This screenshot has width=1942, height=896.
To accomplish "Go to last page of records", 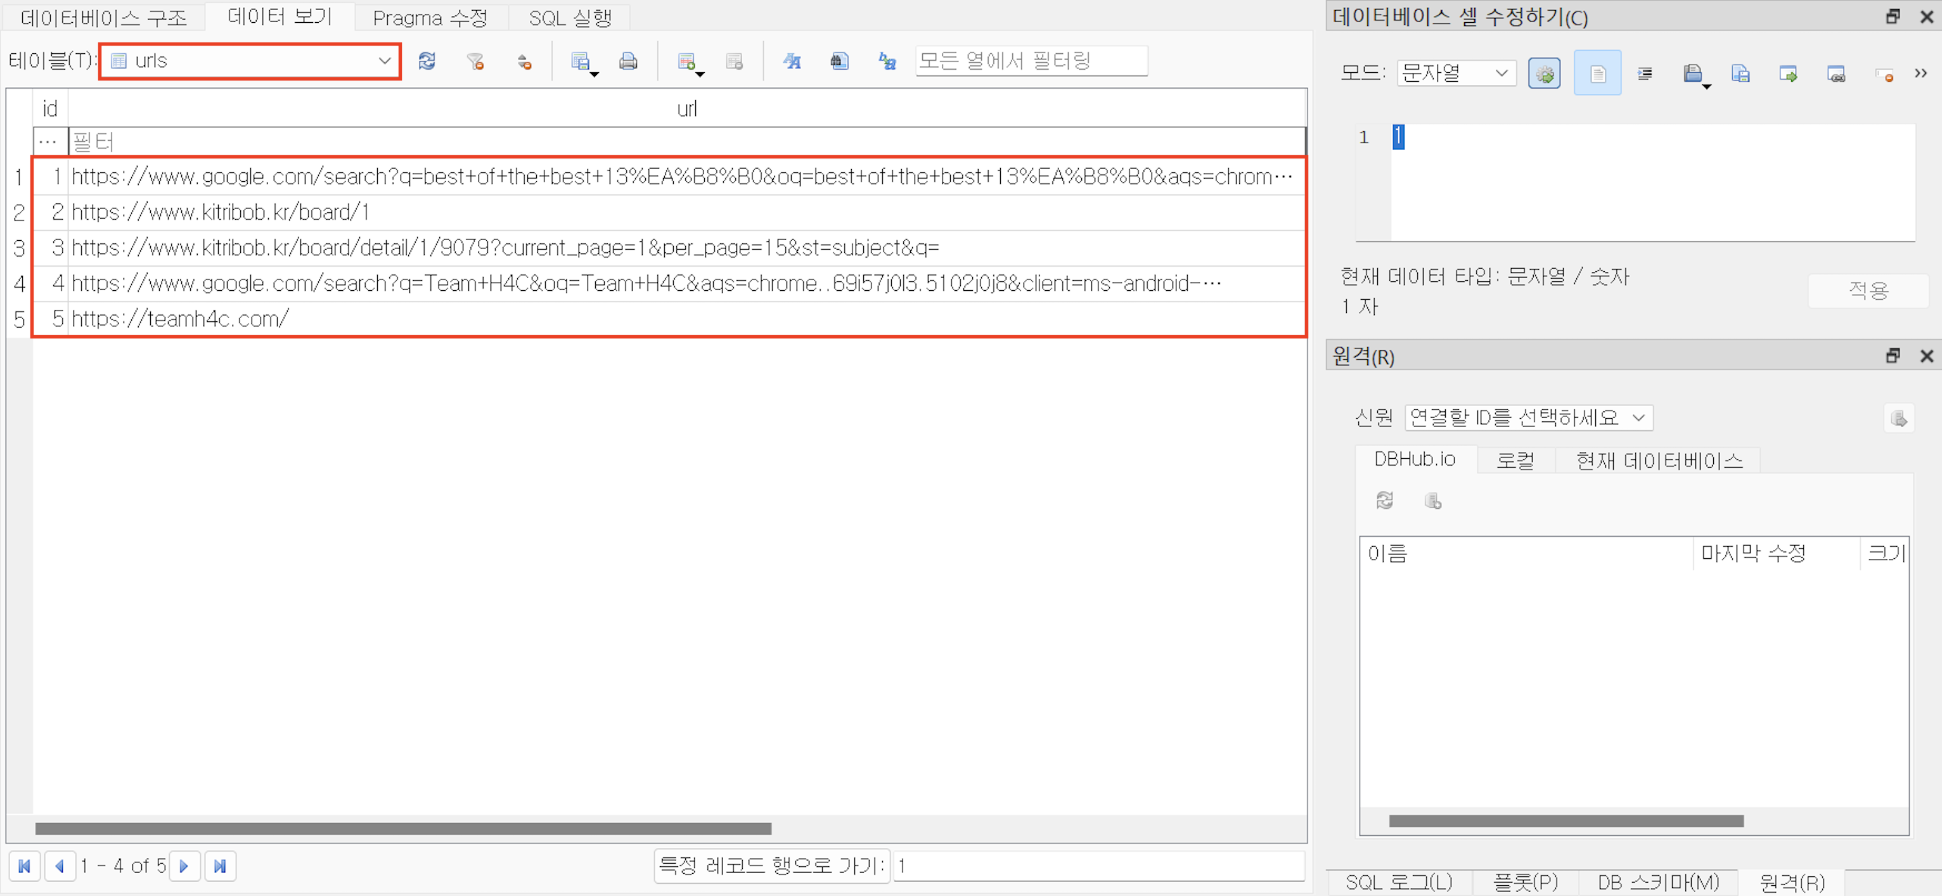I will click(220, 865).
